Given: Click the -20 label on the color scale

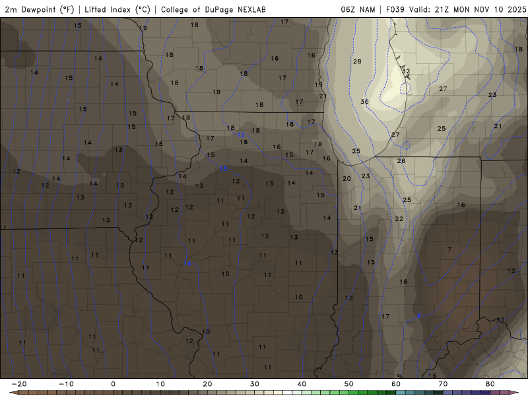Looking at the screenshot, I should click(x=19, y=384).
